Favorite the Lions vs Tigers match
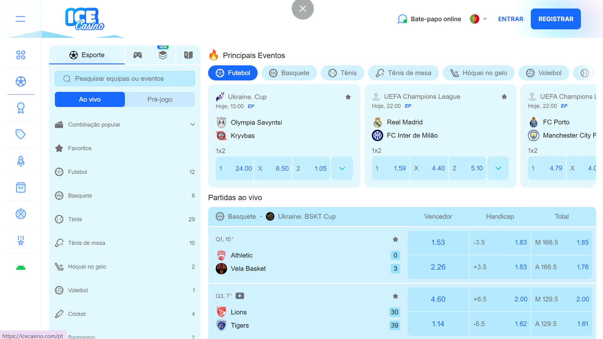The image size is (603, 339). (395, 296)
